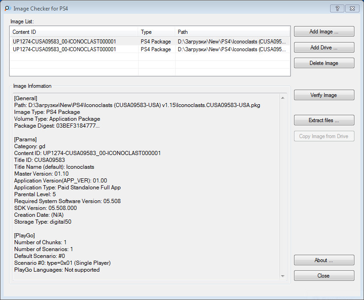Screen dimensions: 364x300
Task: Click the Parental Level: 5 line
Action: pyautogui.click(x=35, y=194)
